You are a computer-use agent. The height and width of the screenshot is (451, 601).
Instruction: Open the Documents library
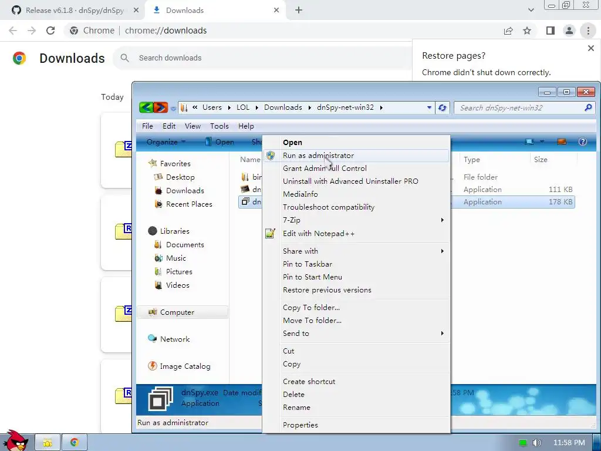[179, 245]
